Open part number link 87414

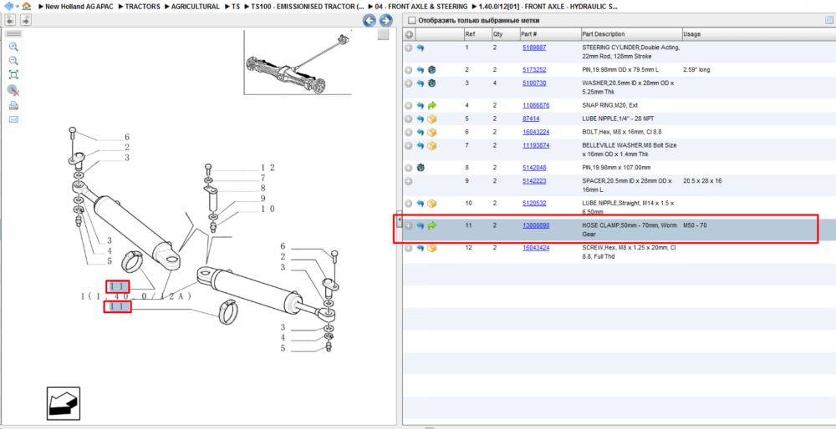[531, 119]
